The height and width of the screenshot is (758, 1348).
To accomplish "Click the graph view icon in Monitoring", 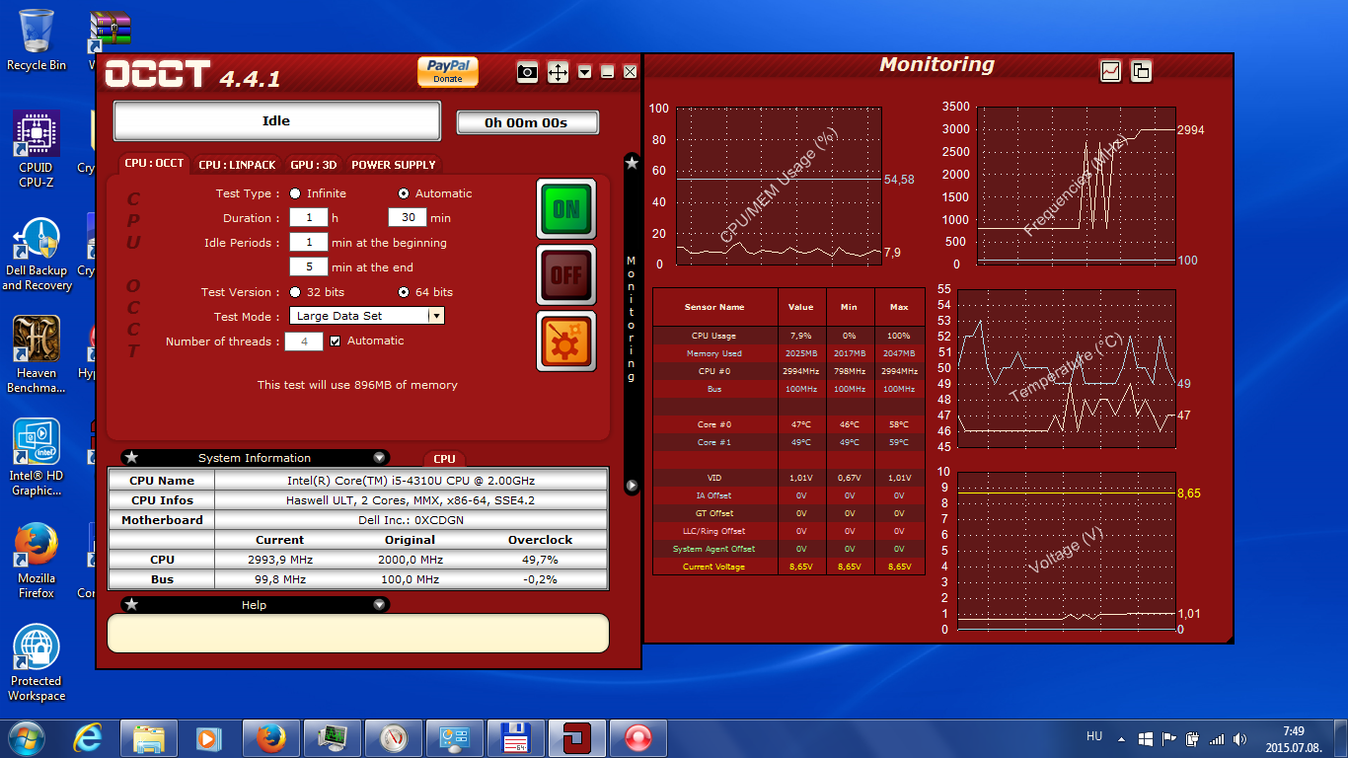I will (1111, 71).
